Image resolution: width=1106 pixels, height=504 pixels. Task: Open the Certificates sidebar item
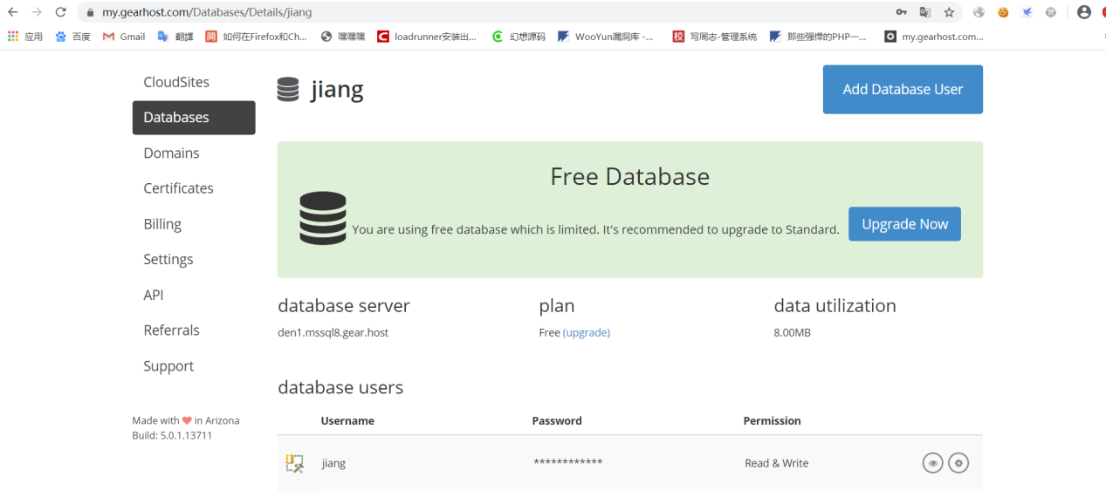click(178, 188)
